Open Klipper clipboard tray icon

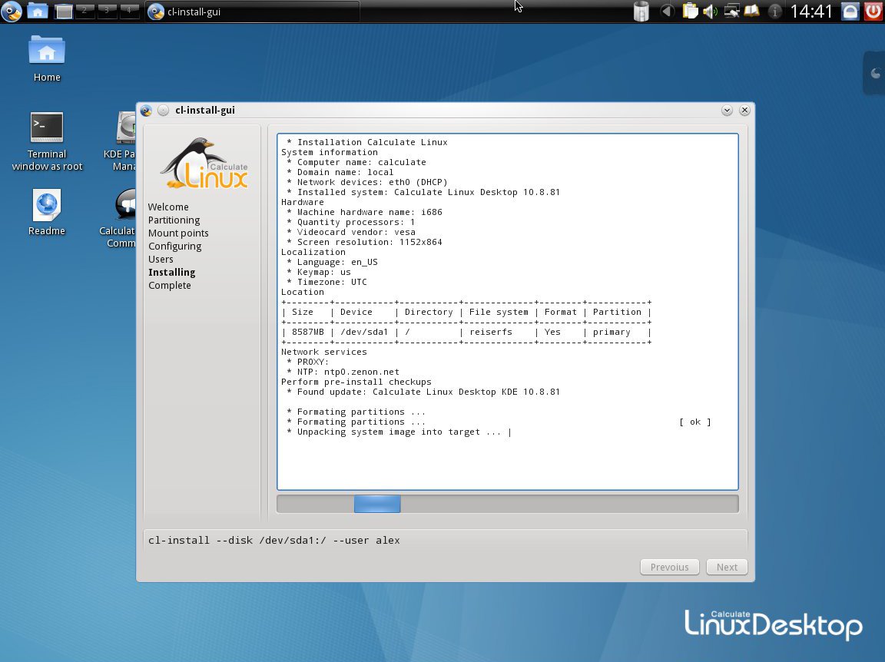(690, 12)
